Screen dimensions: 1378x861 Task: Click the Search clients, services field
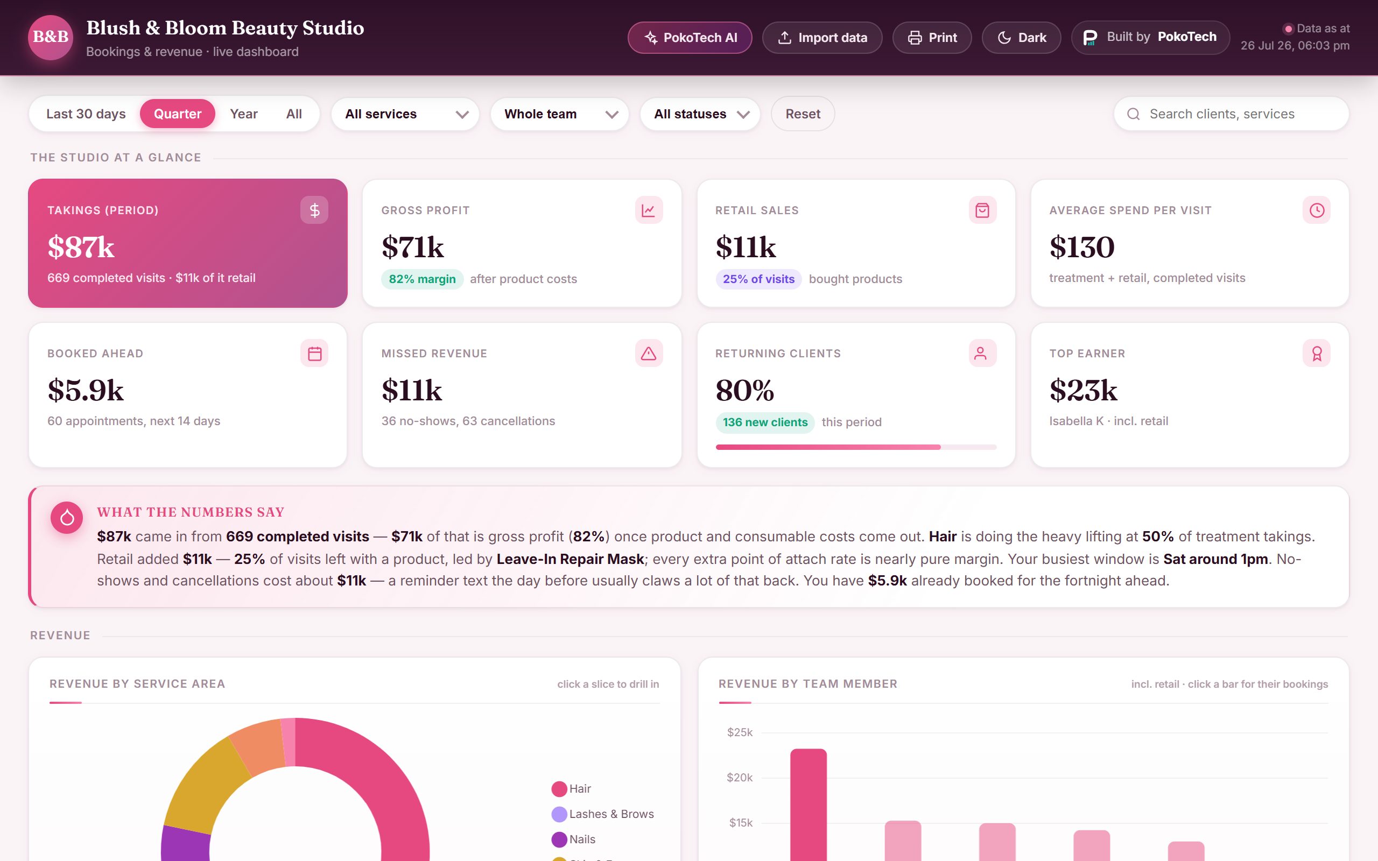[x=1231, y=114]
